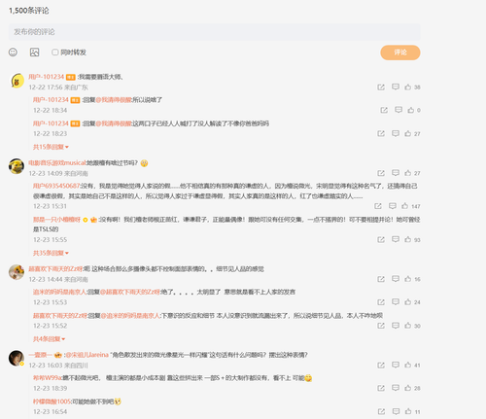Screen dimensions: 486x419
Task: Like the reply posted 12-23 15:52
Action: (x=407, y=326)
